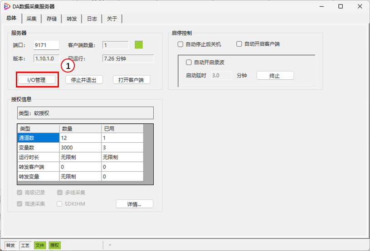Click the green 授权 status indicator

[x=54, y=246]
